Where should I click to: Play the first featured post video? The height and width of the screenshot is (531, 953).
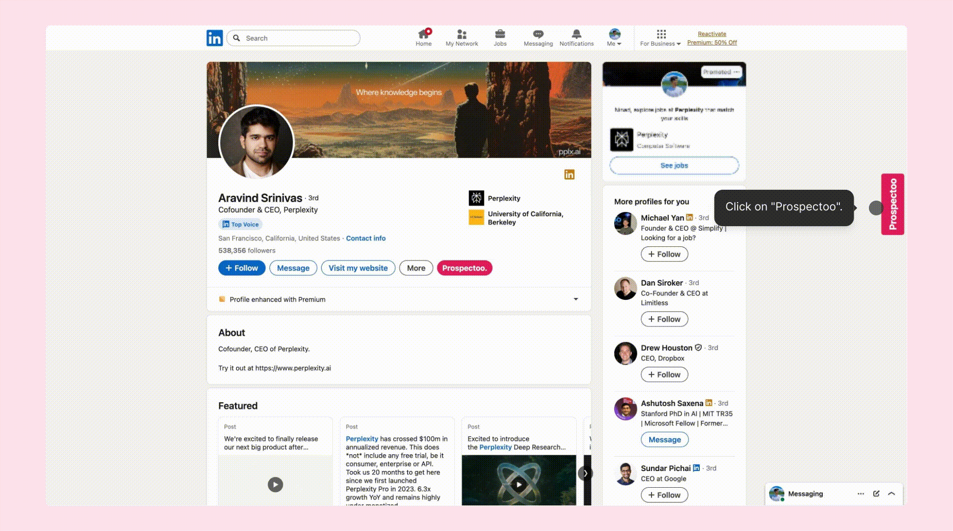tap(275, 485)
